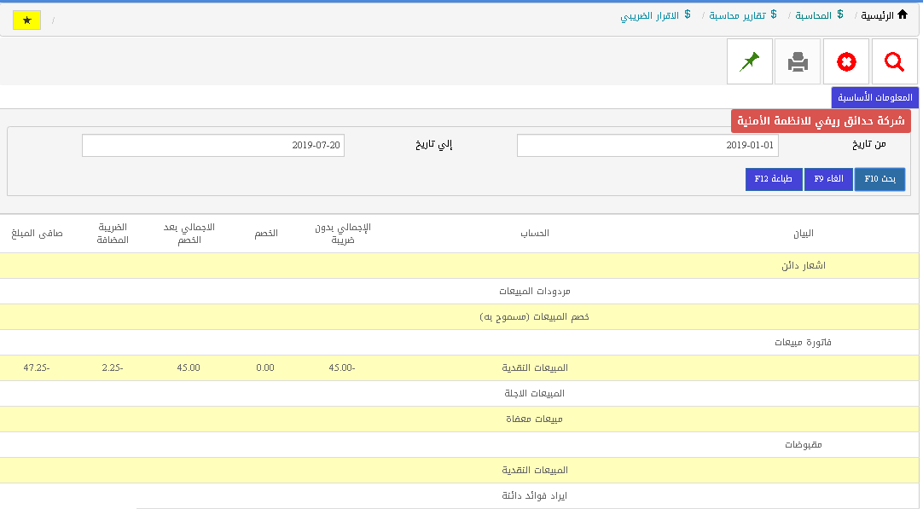Screen dimensions: 923x509
Task: Click the صافى المبلغ column header
Action: click(36, 234)
